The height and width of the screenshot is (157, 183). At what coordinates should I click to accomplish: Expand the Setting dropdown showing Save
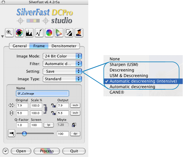pyautogui.click(x=62, y=71)
